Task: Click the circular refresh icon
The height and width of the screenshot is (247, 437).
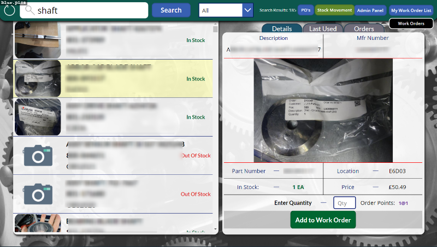Action: tap(9, 10)
